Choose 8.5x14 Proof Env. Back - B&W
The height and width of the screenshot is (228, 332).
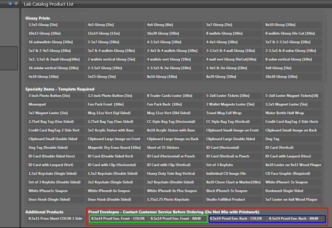pyautogui.click(x=293, y=219)
